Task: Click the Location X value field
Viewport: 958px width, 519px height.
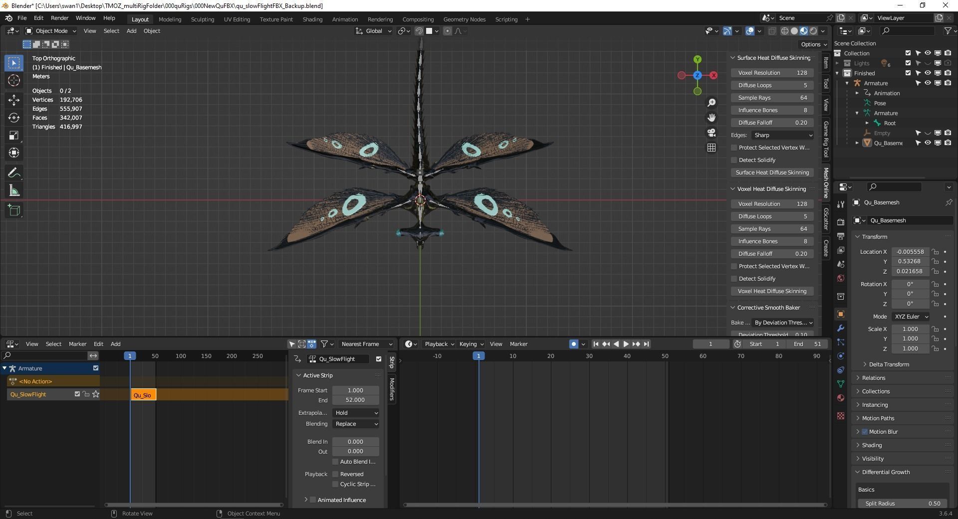Action: tap(910, 252)
